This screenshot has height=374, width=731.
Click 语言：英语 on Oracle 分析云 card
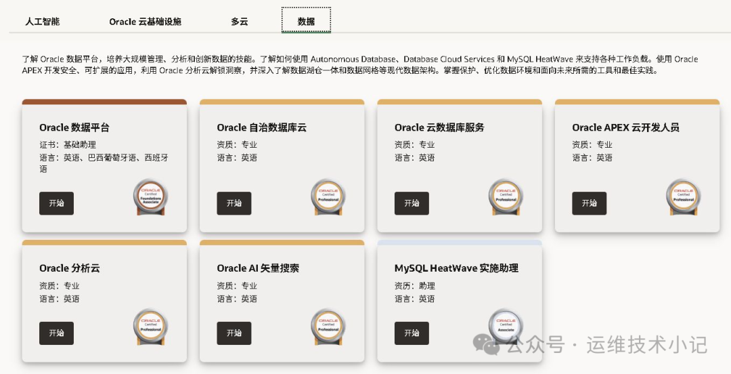(59, 299)
